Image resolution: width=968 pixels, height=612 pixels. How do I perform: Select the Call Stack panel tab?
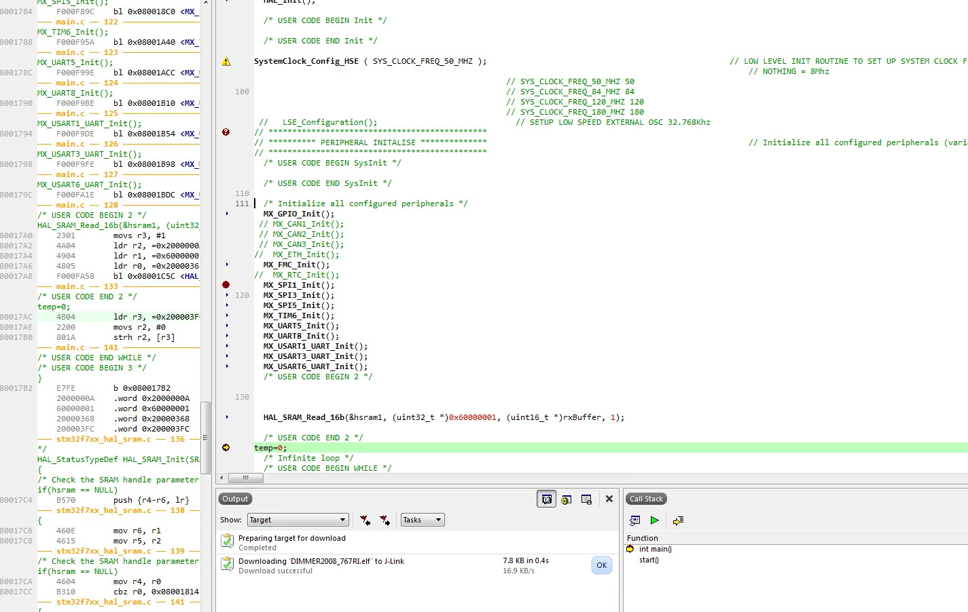pyautogui.click(x=646, y=499)
